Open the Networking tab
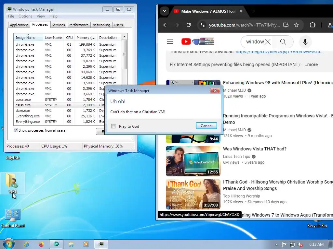This screenshot has height=249, width=333. 101,25
